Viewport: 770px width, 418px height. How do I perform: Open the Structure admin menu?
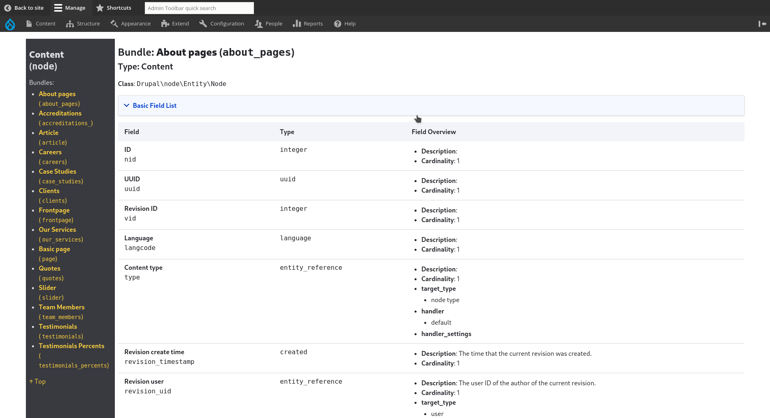point(83,24)
